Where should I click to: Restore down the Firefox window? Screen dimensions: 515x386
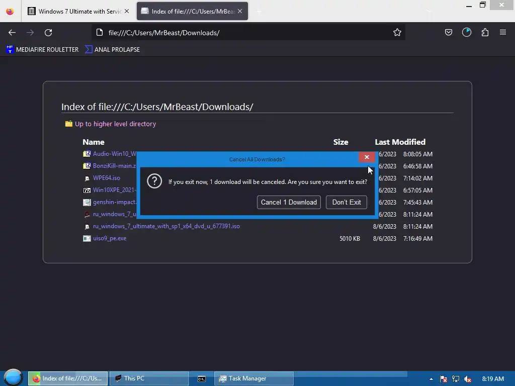pyautogui.click(x=482, y=5)
